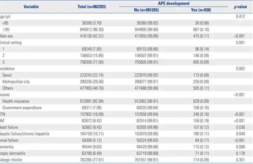This screenshot has height=164, width=253.
Task: Click the p value 0.002 cell
Action: pos(240,69)
